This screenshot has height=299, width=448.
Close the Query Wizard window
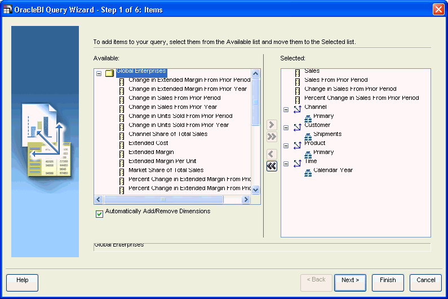[438, 10]
